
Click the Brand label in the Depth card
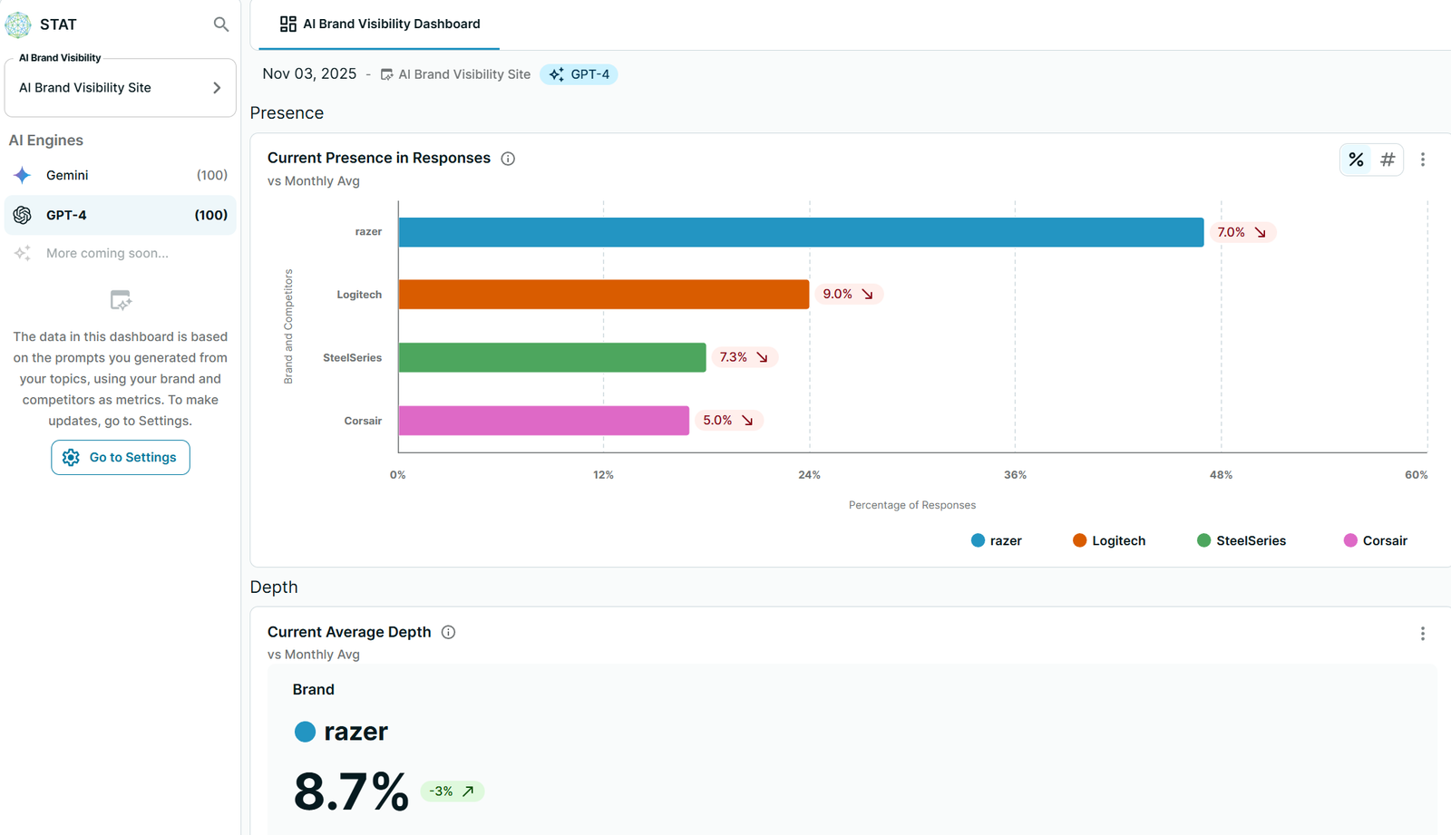(x=314, y=690)
